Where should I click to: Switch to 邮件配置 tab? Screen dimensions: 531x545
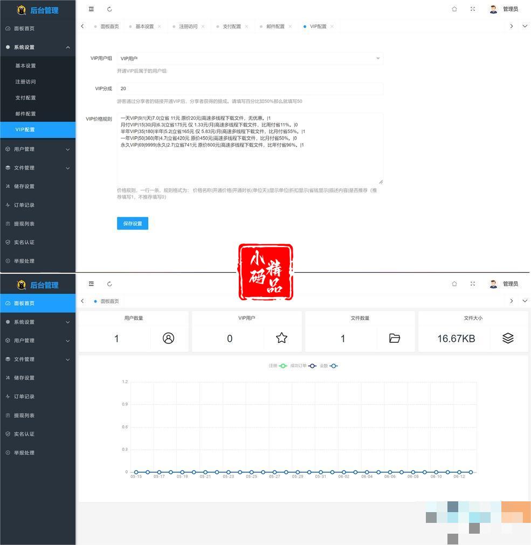coord(275,26)
